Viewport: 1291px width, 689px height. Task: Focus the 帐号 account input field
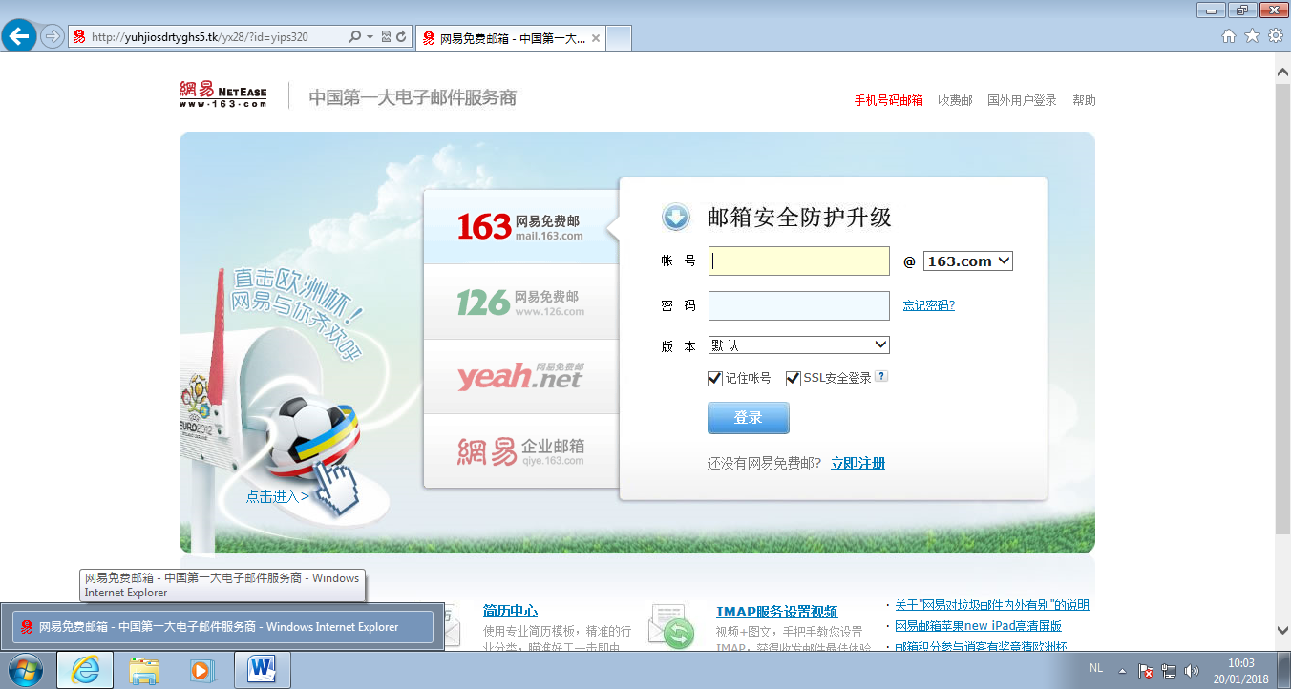[799, 261]
